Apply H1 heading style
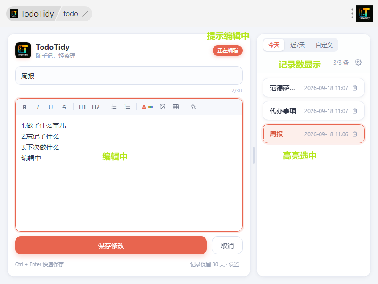This screenshot has height=284, width=378. coord(82,107)
